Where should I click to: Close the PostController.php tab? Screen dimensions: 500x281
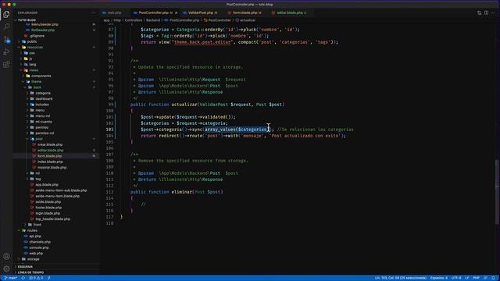176,12
